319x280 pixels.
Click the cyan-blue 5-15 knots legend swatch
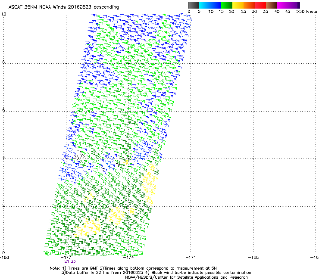pos(210,5)
